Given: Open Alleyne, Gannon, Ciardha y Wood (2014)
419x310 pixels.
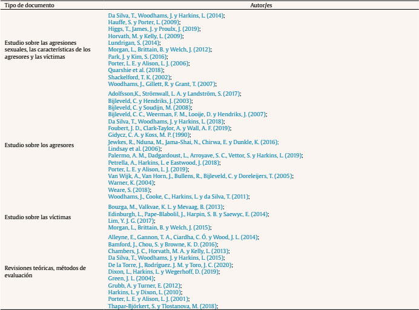Looking at the screenshot, I should 183,237.
